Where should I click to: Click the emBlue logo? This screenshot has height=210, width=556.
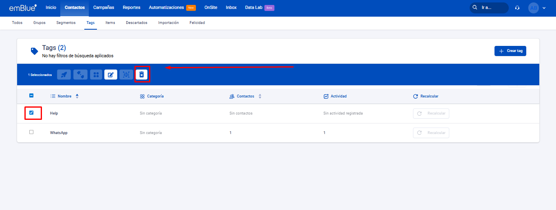(23, 8)
